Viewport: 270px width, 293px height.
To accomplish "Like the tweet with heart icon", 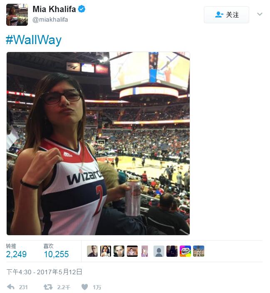I will click(x=84, y=287).
